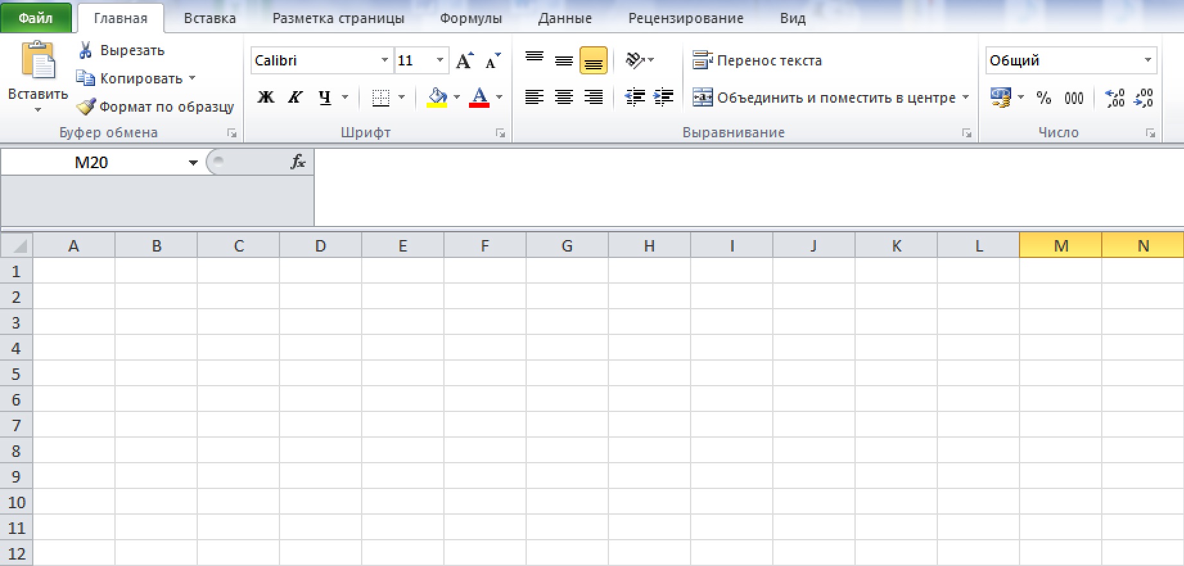Open Общий number format dropdown

point(1147,60)
